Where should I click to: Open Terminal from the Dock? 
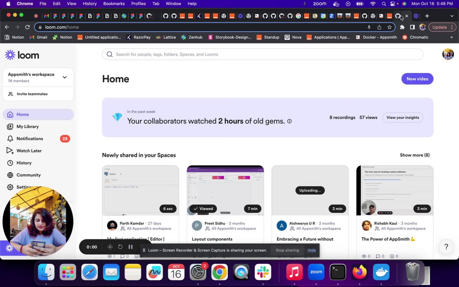point(338,272)
